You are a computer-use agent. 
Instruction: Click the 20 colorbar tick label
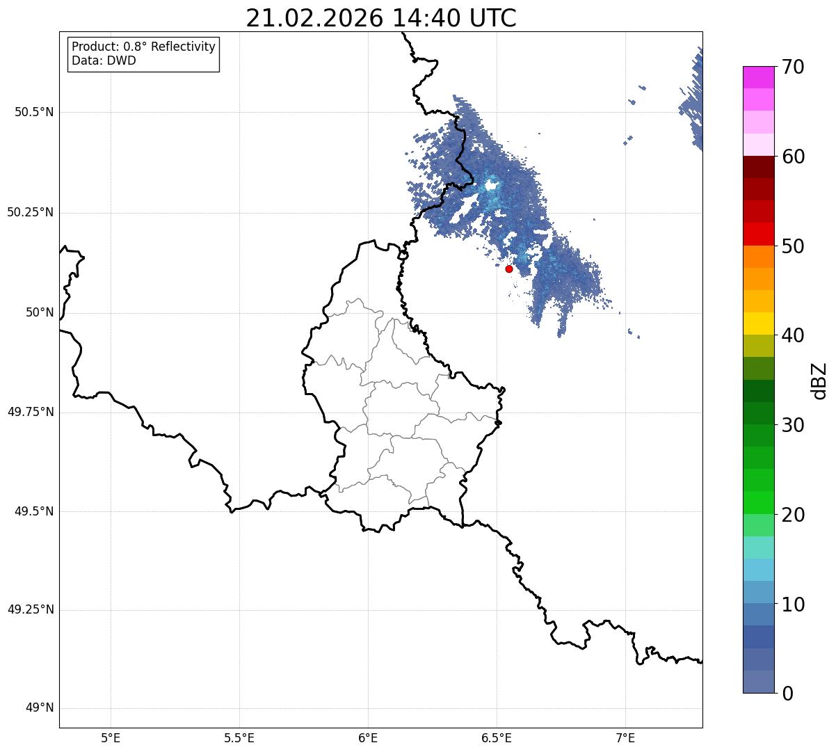click(792, 515)
